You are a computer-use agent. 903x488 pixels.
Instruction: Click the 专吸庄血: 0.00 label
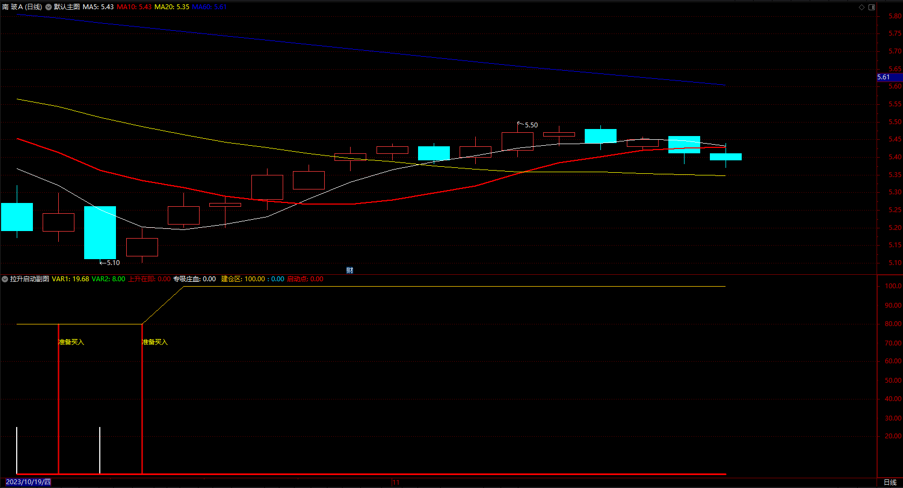pyautogui.click(x=195, y=279)
